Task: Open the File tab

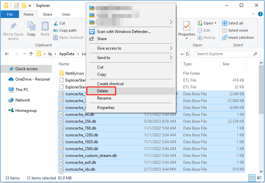Action: pyautogui.click(x=10, y=14)
